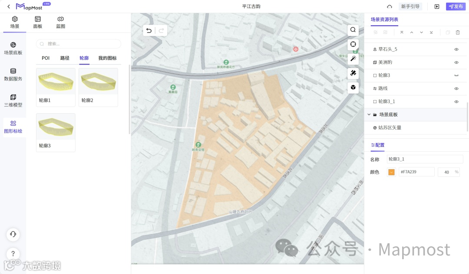Image resolution: width=469 pixels, height=274 pixels.
Task: Move selected layer down one level
Action: point(421,33)
